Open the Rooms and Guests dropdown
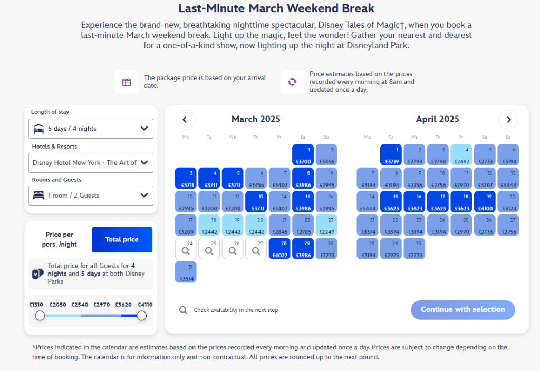Screen dimensions: 540x371 pos(91,196)
